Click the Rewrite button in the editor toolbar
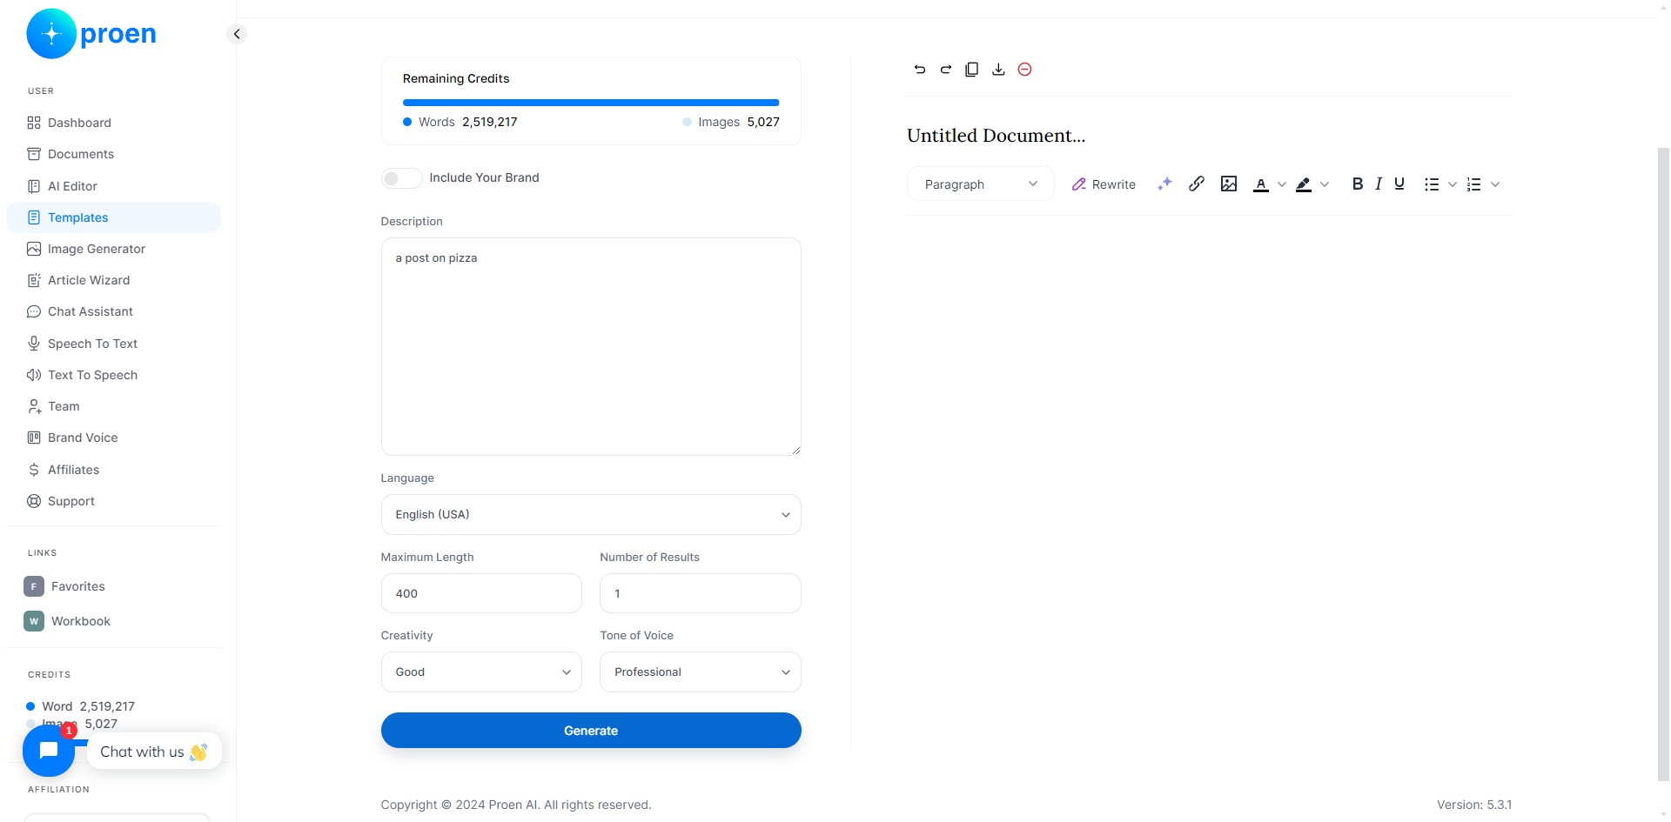This screenshot has height=822, width=1671. coord(1104,184)
